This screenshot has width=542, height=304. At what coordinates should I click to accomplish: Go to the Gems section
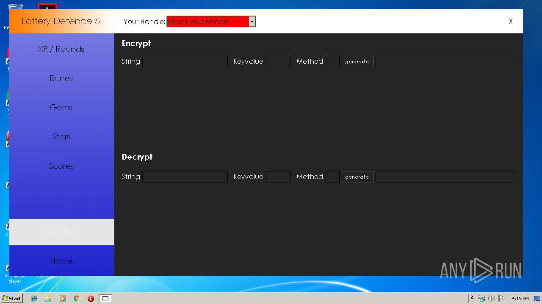[x=61, y=107]
